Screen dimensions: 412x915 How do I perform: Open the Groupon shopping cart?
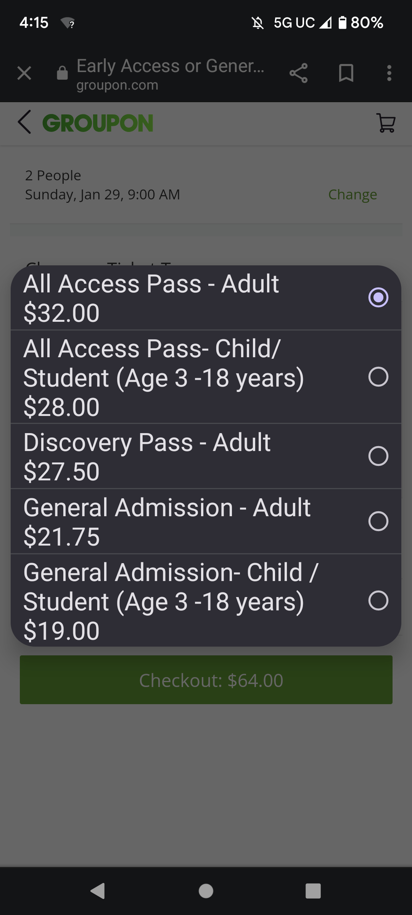tap(386, 123)
